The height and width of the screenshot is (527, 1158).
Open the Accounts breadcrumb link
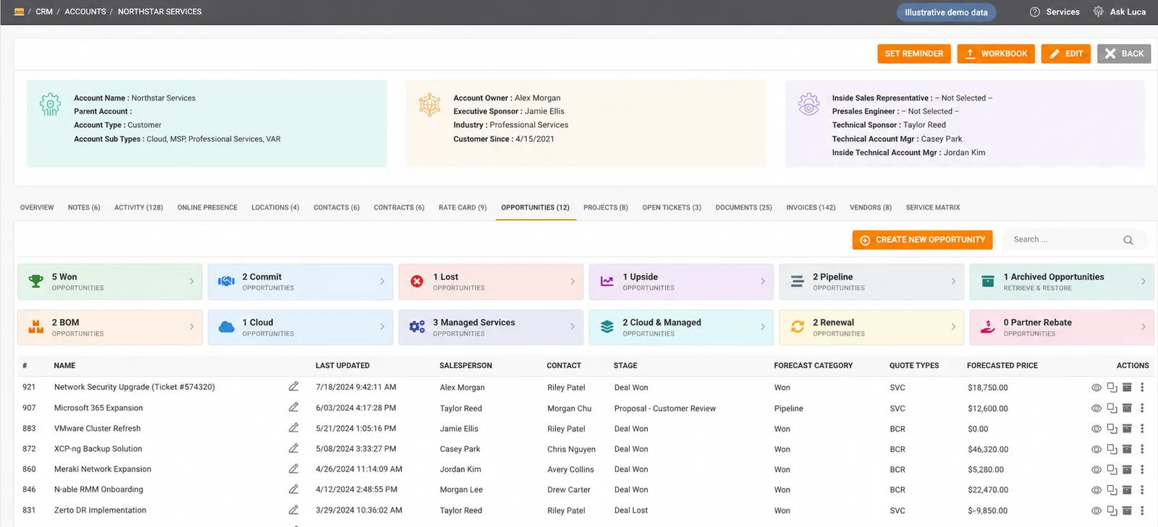(85, 12)
